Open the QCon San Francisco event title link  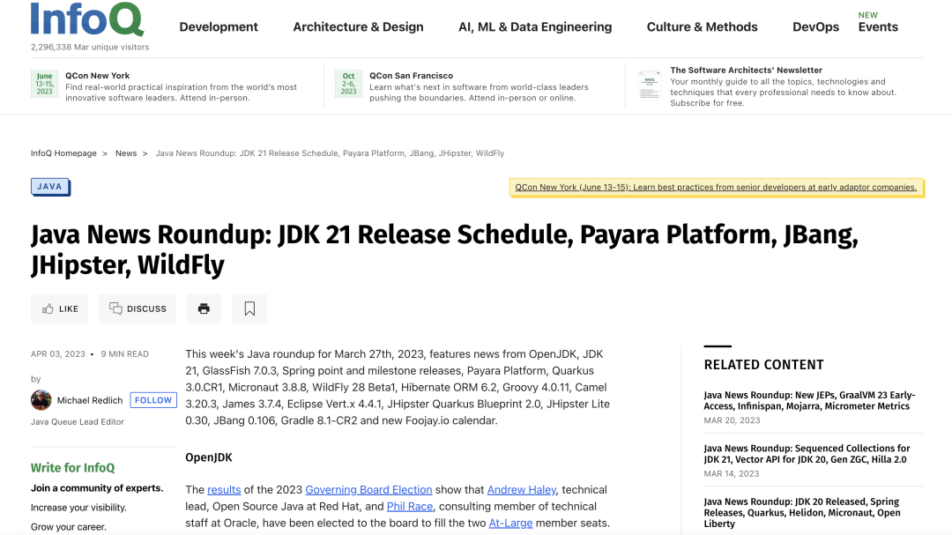coord(411,75)
